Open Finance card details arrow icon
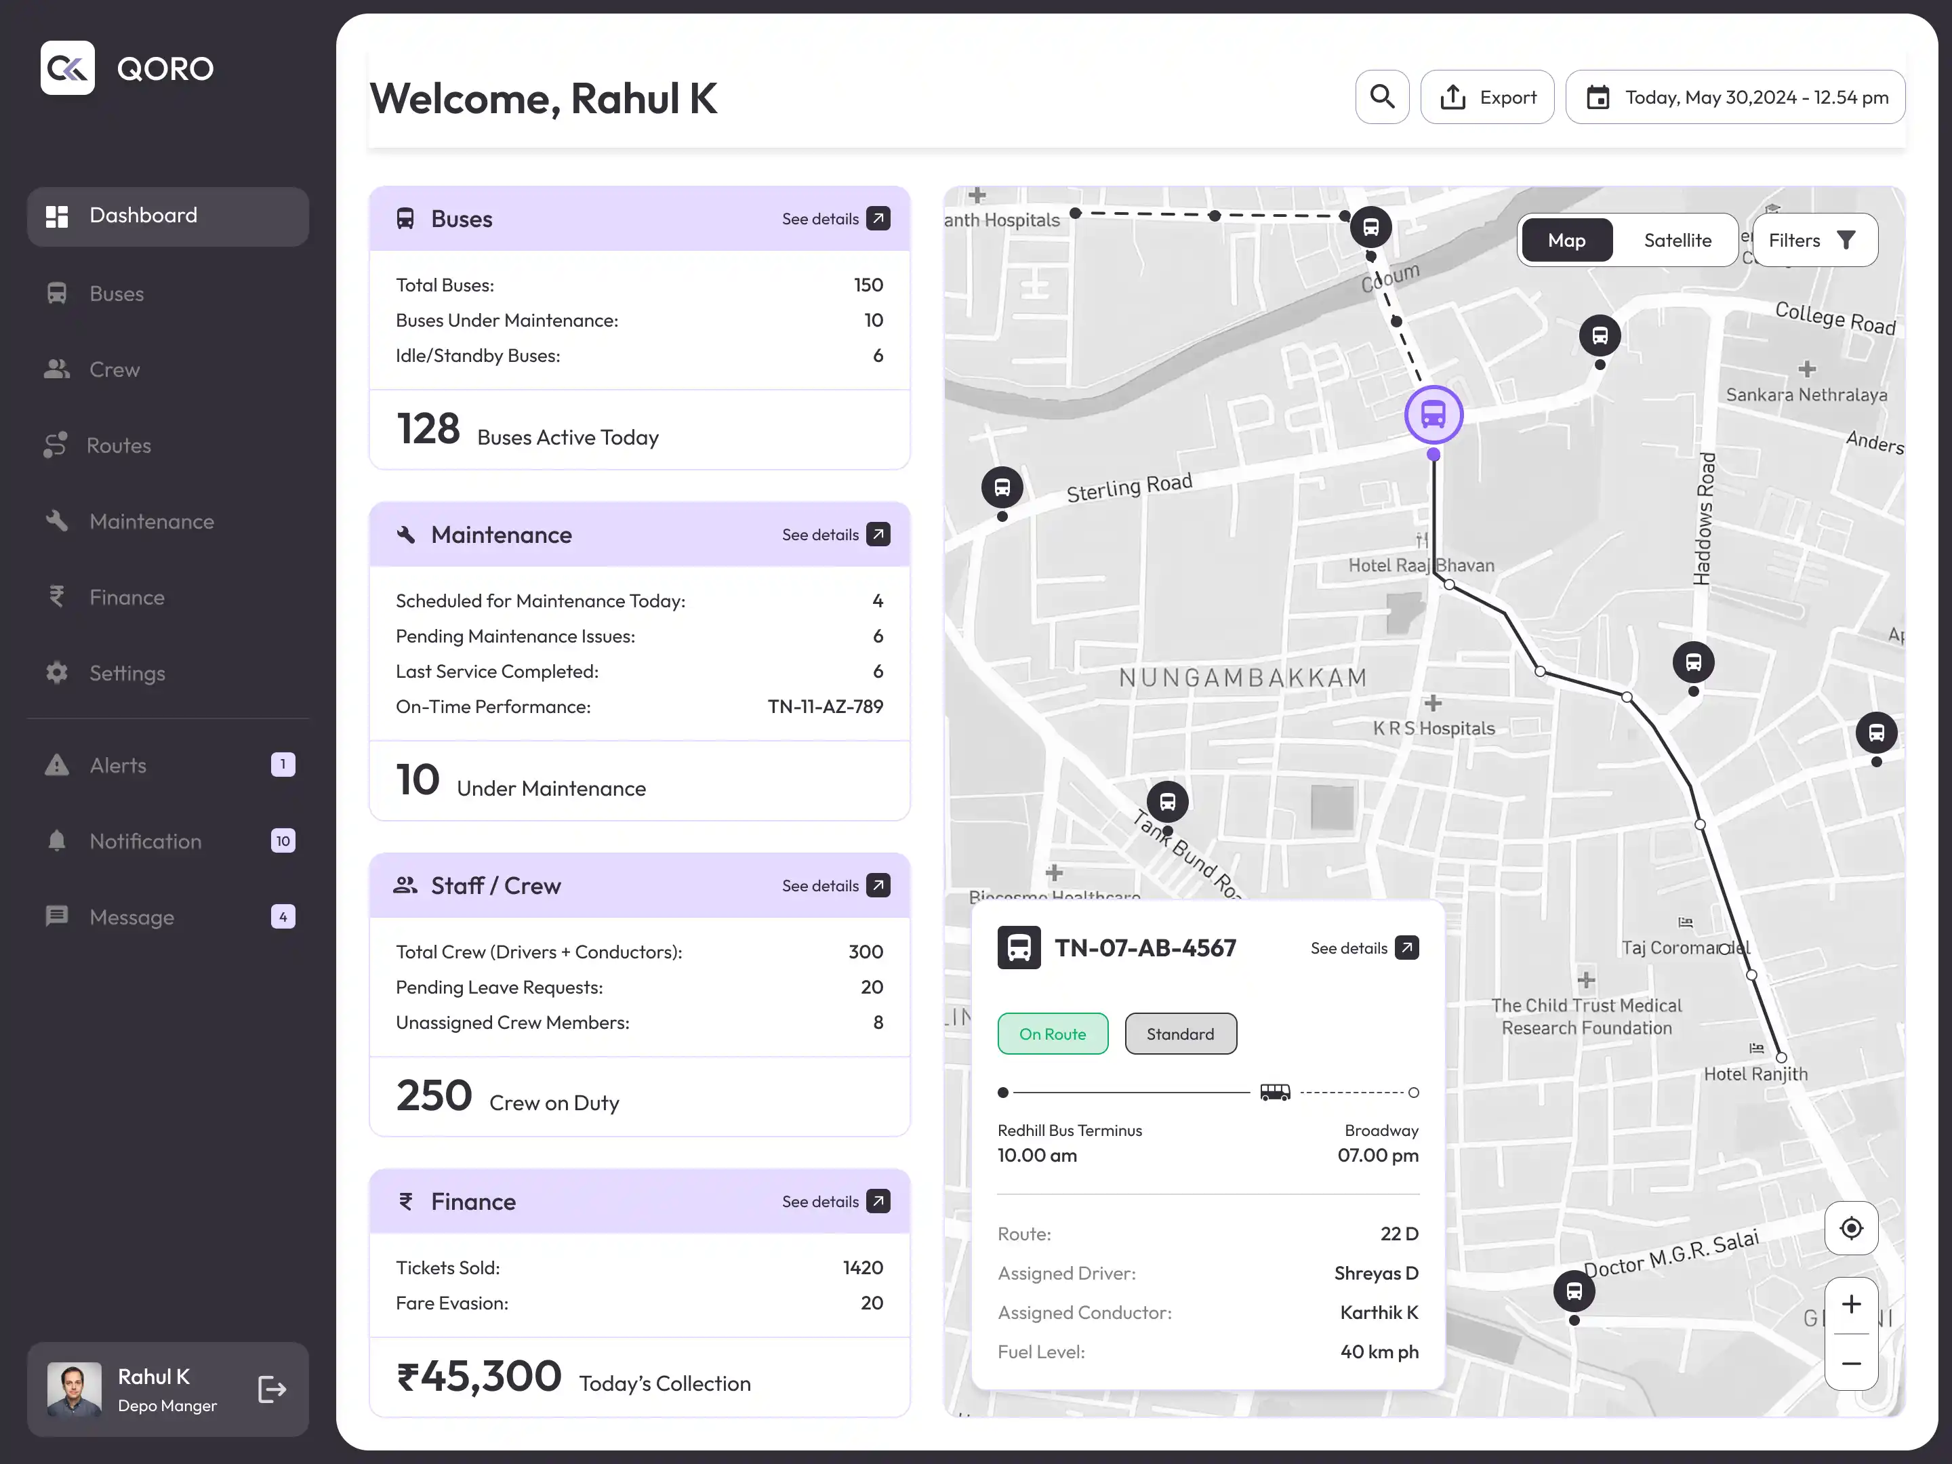 click(x=878, y=1201)
